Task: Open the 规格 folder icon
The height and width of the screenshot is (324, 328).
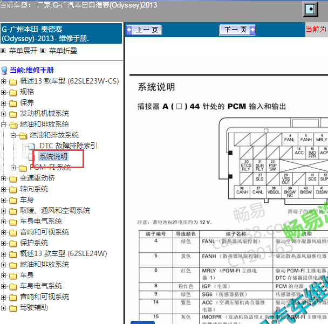Action: click(13, 92)
